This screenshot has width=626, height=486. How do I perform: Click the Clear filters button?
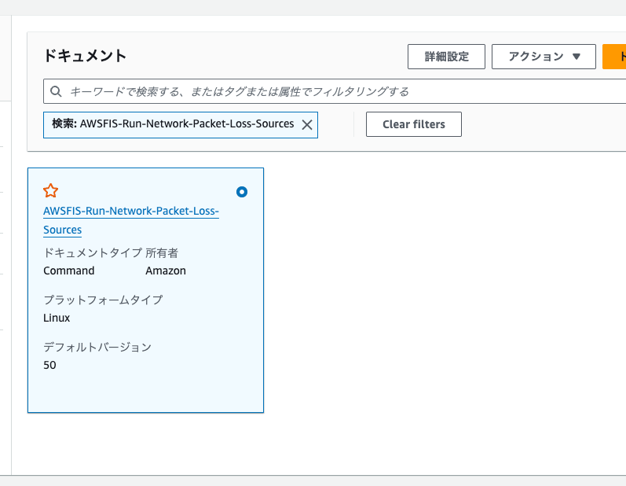pyautogui.click(x=414, y=124)
